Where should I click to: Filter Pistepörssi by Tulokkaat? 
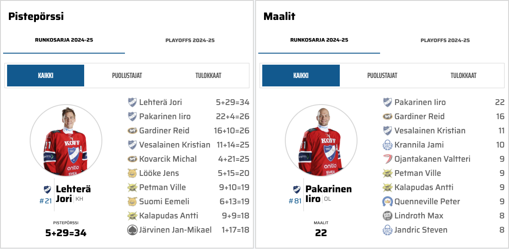pyautogui.click(x=208, y=75)
